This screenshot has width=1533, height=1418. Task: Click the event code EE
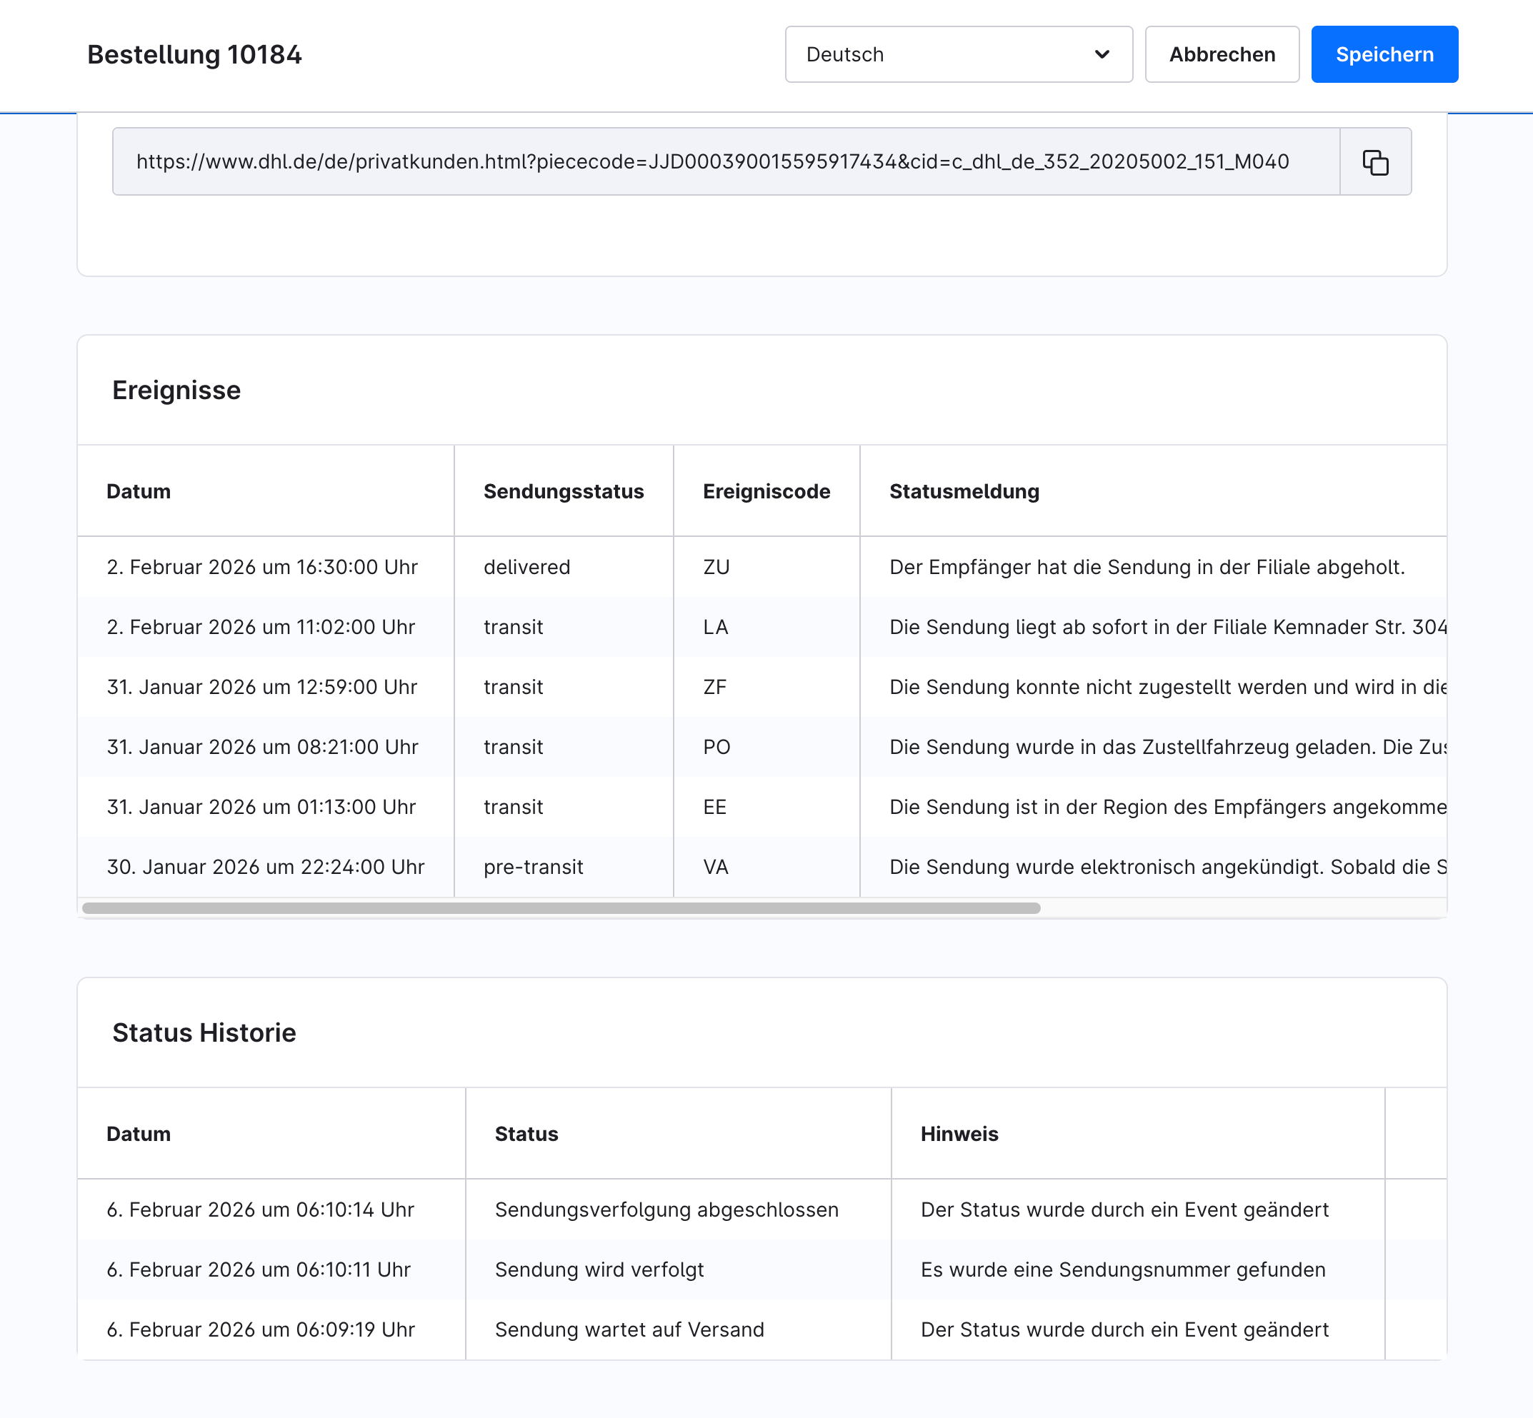click(x=714, y=806)
